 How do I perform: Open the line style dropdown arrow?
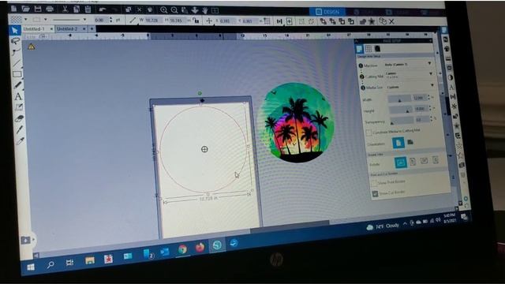(x=84, y=20)
